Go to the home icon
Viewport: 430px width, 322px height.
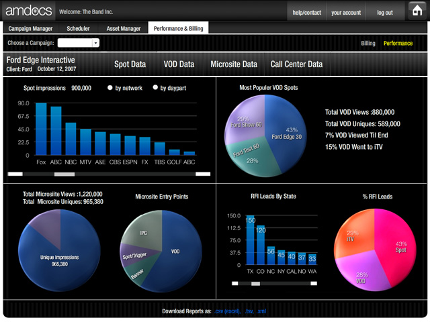coord(417,11)
